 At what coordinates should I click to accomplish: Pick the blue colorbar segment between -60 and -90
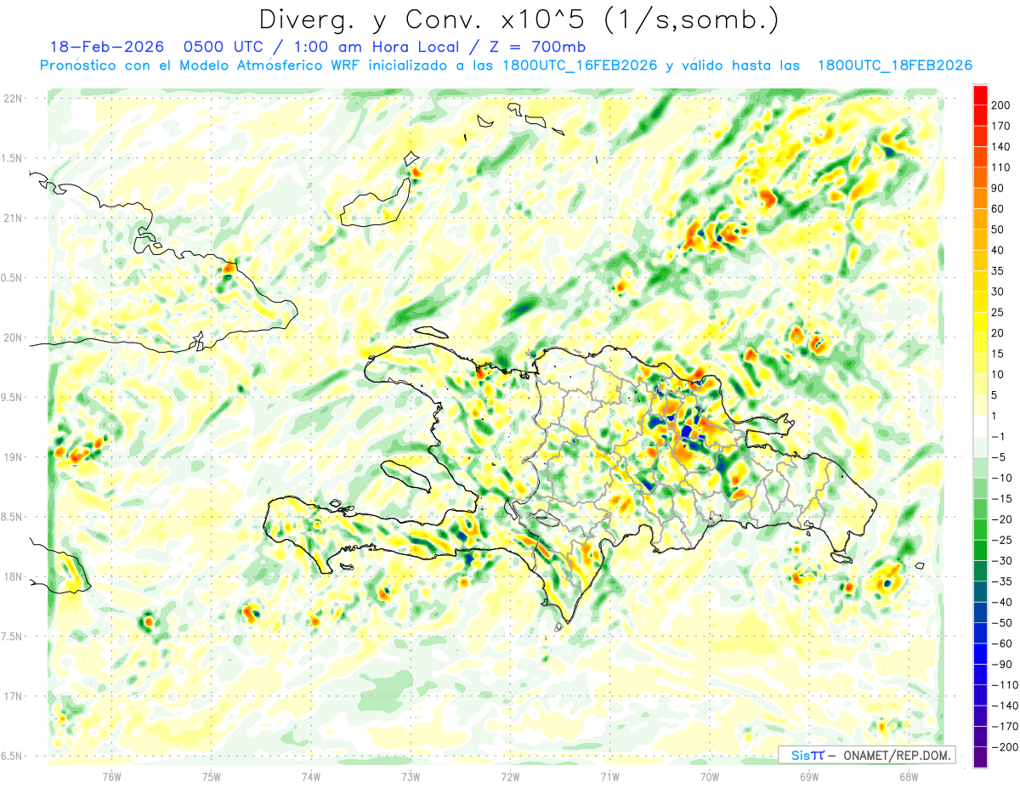(x=981, y=654)
